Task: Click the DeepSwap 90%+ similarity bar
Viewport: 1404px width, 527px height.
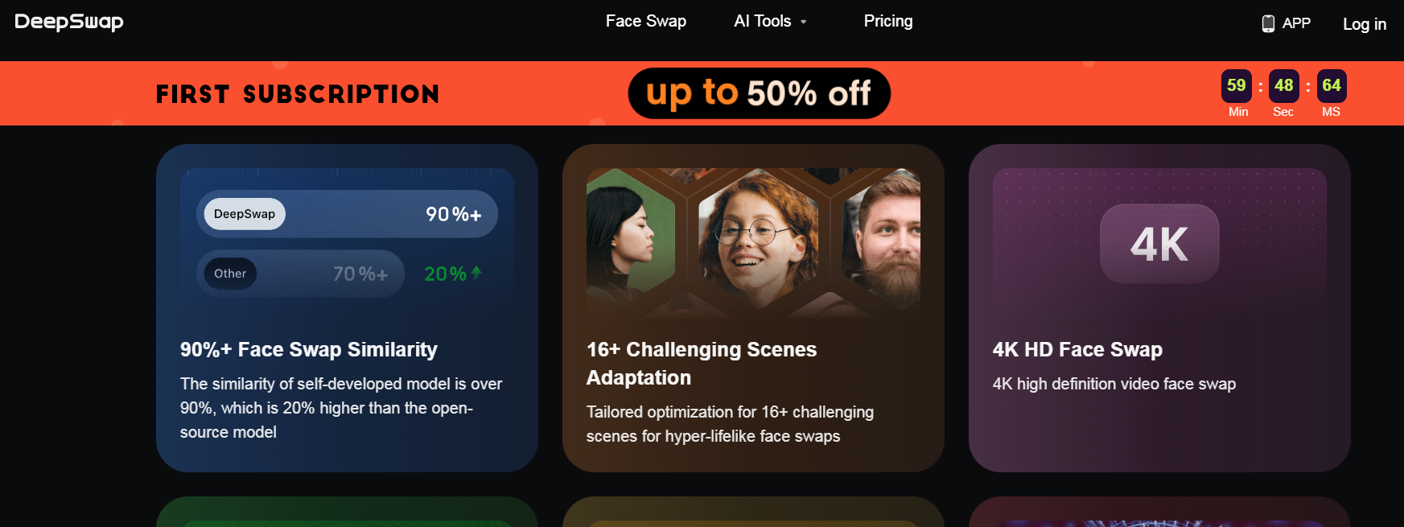Action: 347,214
